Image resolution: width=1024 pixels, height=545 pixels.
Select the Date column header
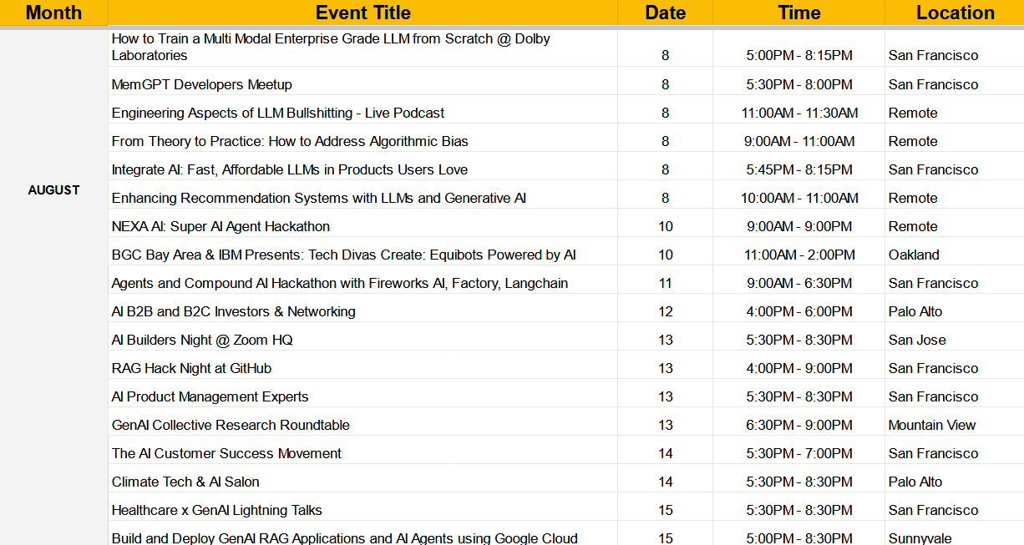coord(665,13)
